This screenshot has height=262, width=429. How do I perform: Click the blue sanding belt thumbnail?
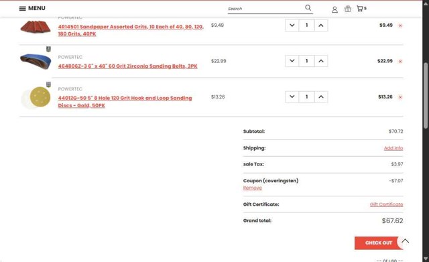click(x=36, y=61)
